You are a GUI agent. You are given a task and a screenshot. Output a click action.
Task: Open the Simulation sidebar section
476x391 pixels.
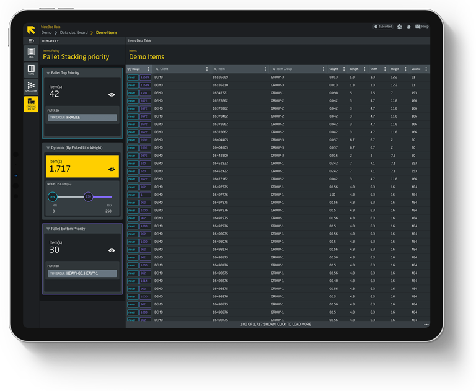coord(31,87)
